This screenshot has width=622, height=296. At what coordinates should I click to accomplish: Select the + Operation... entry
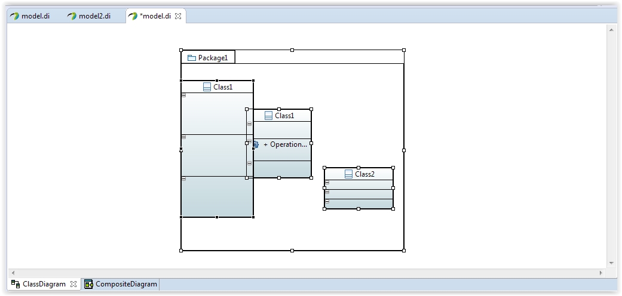pyautogui.click(x=285, y=144)
